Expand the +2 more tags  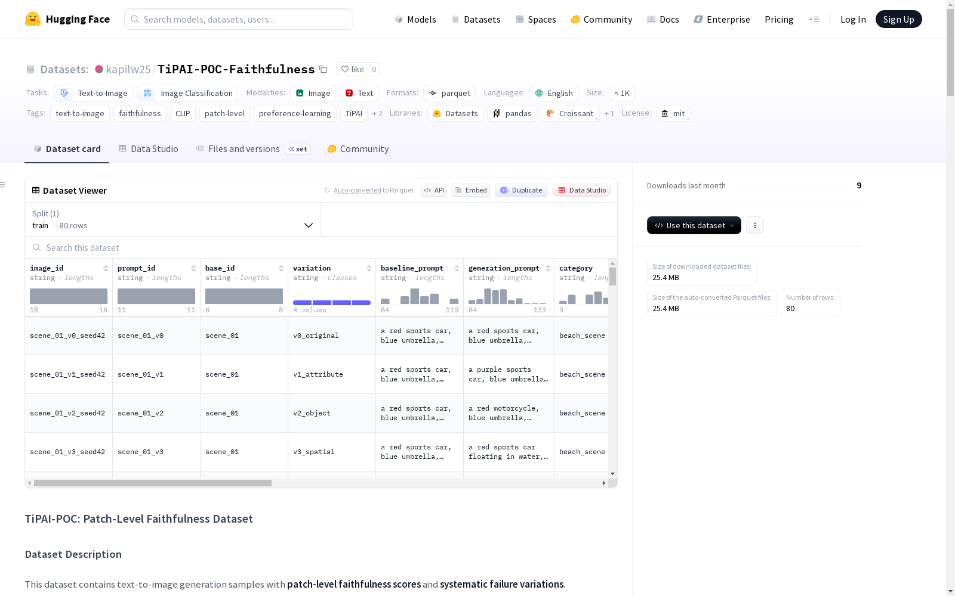[x=377, y=113]
